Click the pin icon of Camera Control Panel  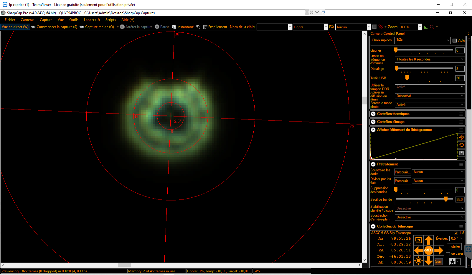click(468, 33)
